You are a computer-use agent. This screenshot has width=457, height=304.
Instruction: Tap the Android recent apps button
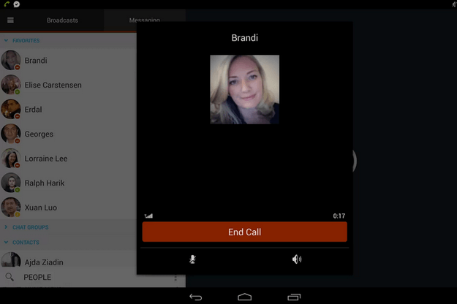pos(294,297)
